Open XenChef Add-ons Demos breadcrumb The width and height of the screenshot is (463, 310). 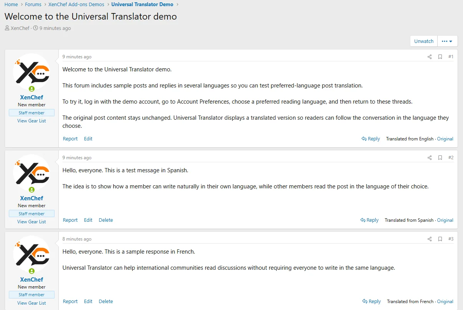coord(76,4)
